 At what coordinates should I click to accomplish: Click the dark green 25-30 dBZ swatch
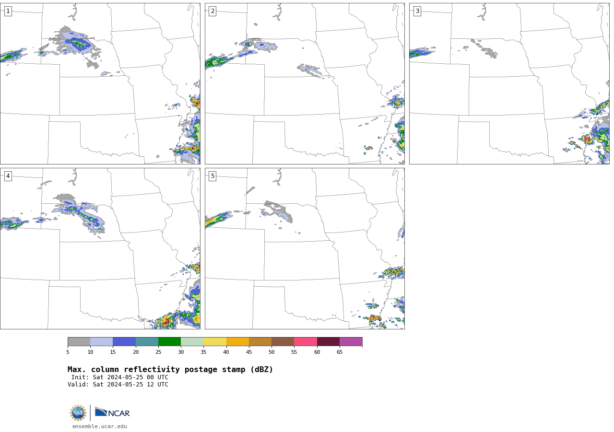tap(169, 341)
